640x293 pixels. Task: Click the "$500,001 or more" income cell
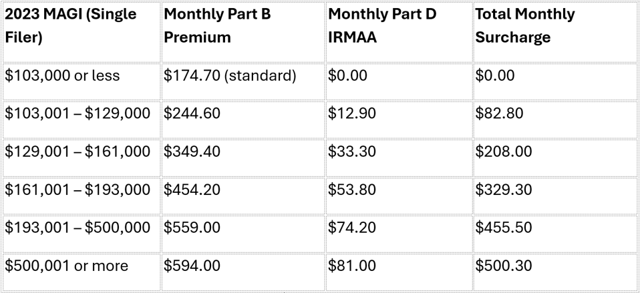coord(66,266)
